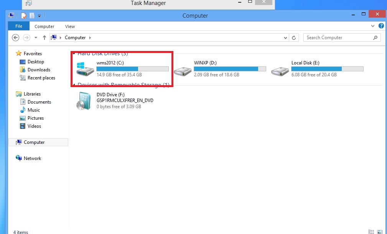The image size is (387, 234).
Task: Click the Computer system icon in title bar
Action: [x=11, y=16]
